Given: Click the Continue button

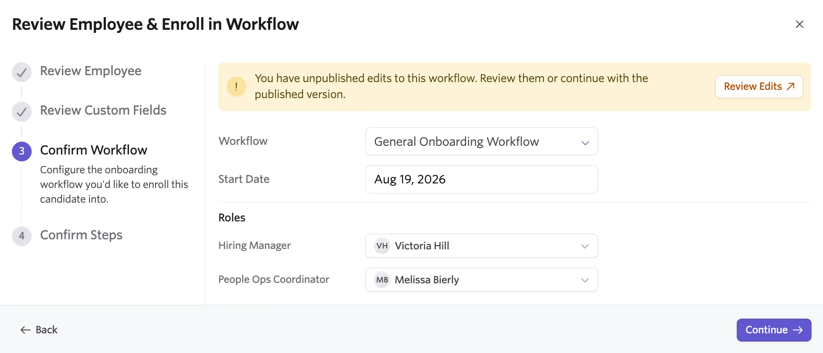Looking at the screenshot, I should pos(773,330).
